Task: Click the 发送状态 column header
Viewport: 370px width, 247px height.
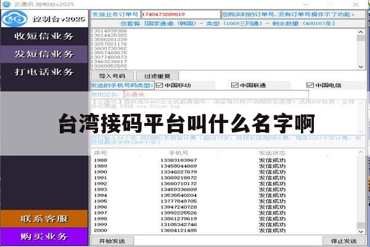Action: [272, 153]
